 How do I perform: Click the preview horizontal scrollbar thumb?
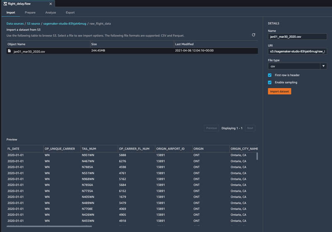[x=49, y=226]
